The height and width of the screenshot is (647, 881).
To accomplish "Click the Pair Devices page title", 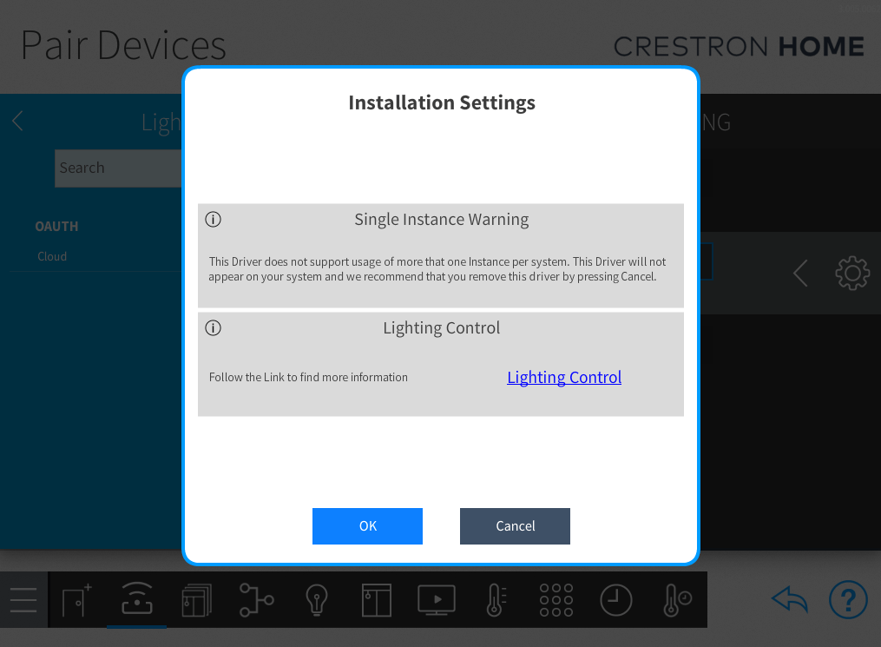I will pyautogui.click(x=123, y=45).
